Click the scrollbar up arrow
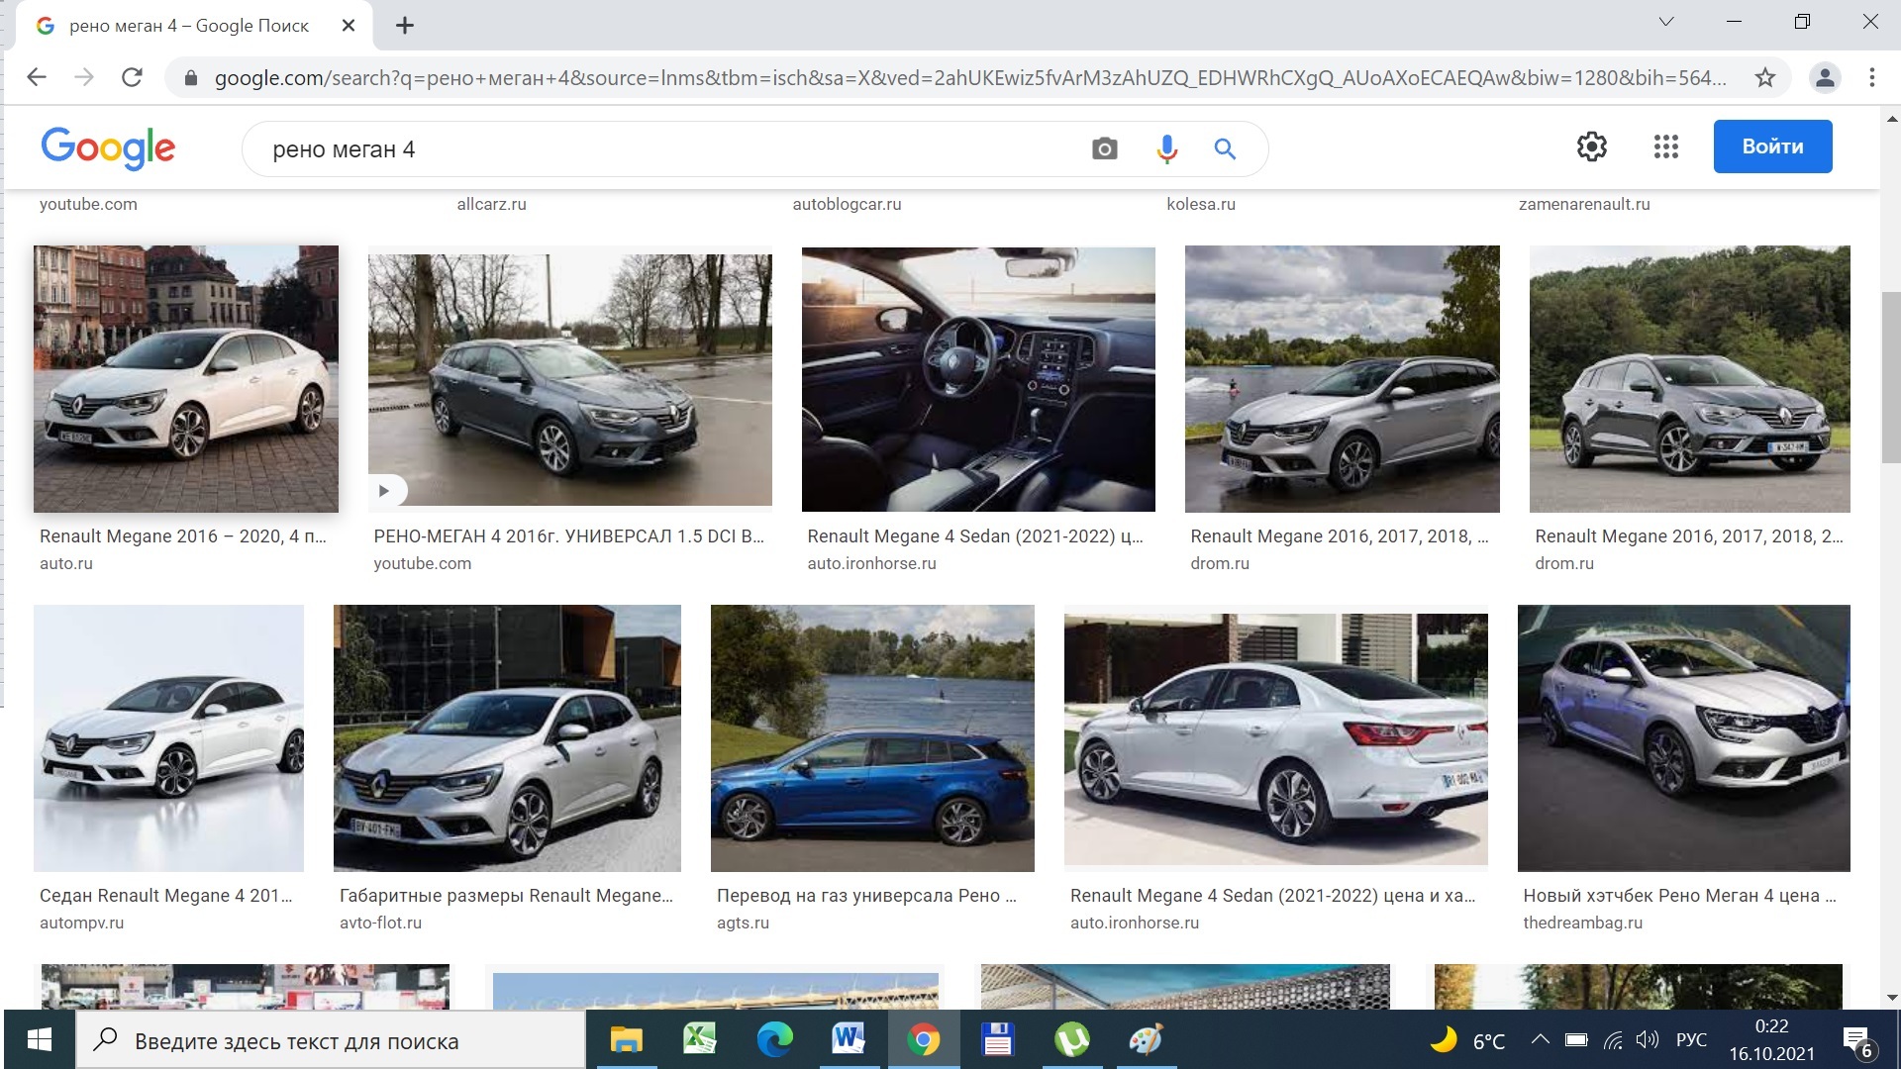Viewport: 1901px width, 1069px height. coord(1891,119)
